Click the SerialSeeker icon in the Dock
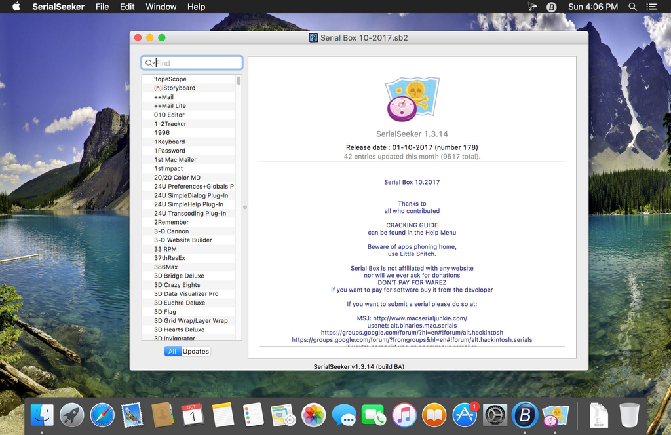This screenshot has width=671, height=435. click(x=555, y=415)
